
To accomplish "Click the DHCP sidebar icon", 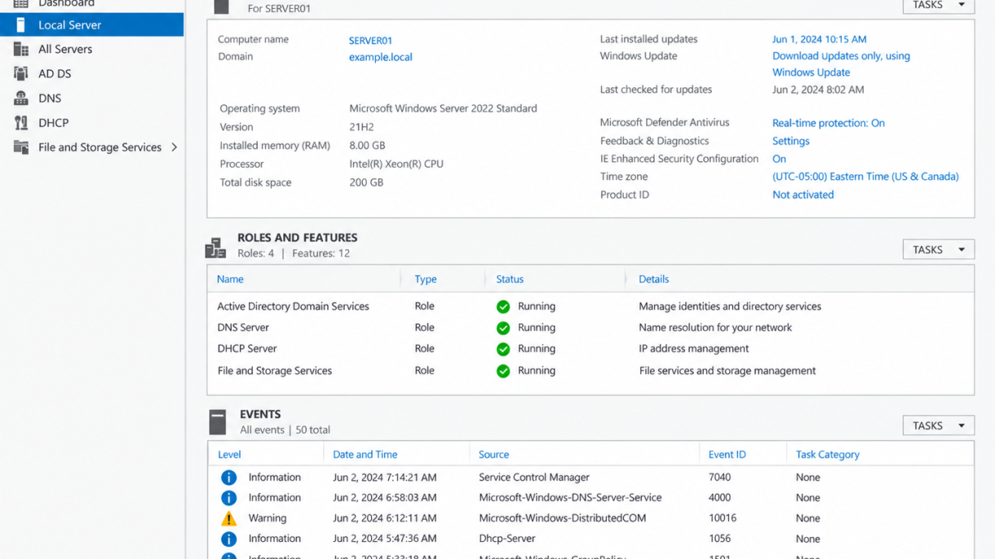I will 21,122.
